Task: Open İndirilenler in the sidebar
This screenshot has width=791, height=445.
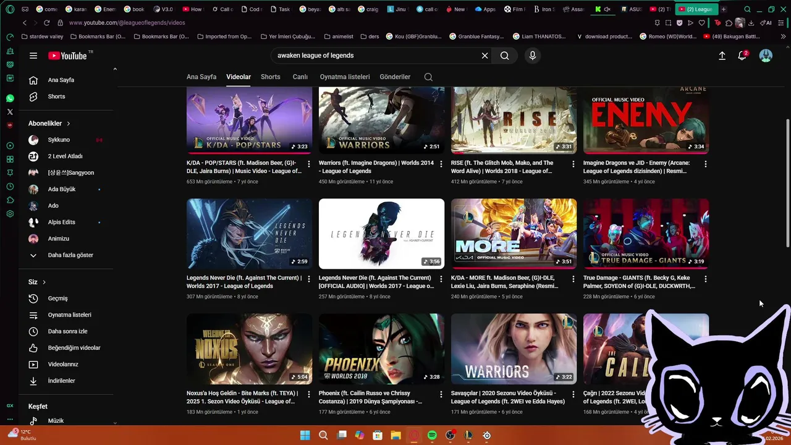Action: [62, 381]
